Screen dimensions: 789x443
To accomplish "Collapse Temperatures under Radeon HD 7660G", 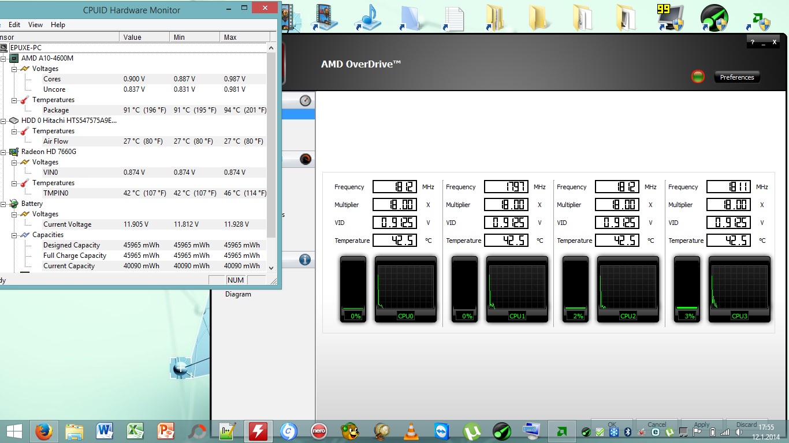I will click(14, 183).
